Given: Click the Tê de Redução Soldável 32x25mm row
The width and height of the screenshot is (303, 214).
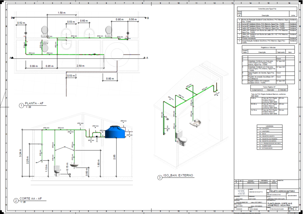Looking at the screenshot, I should 267,42.
